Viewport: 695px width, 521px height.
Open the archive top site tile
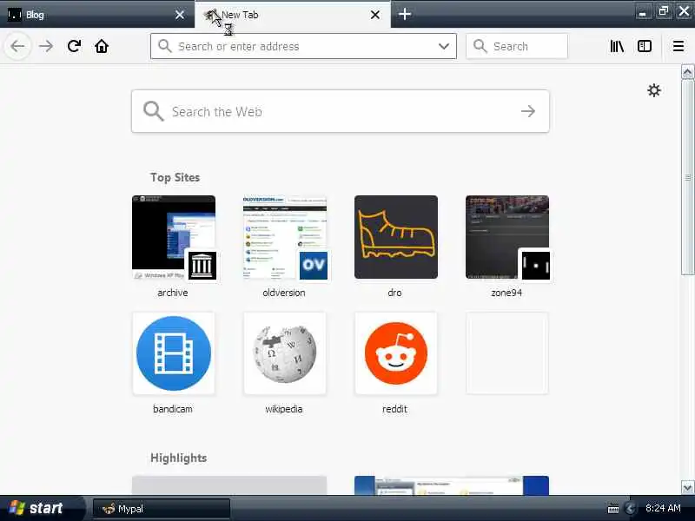(x=174, y=237)
